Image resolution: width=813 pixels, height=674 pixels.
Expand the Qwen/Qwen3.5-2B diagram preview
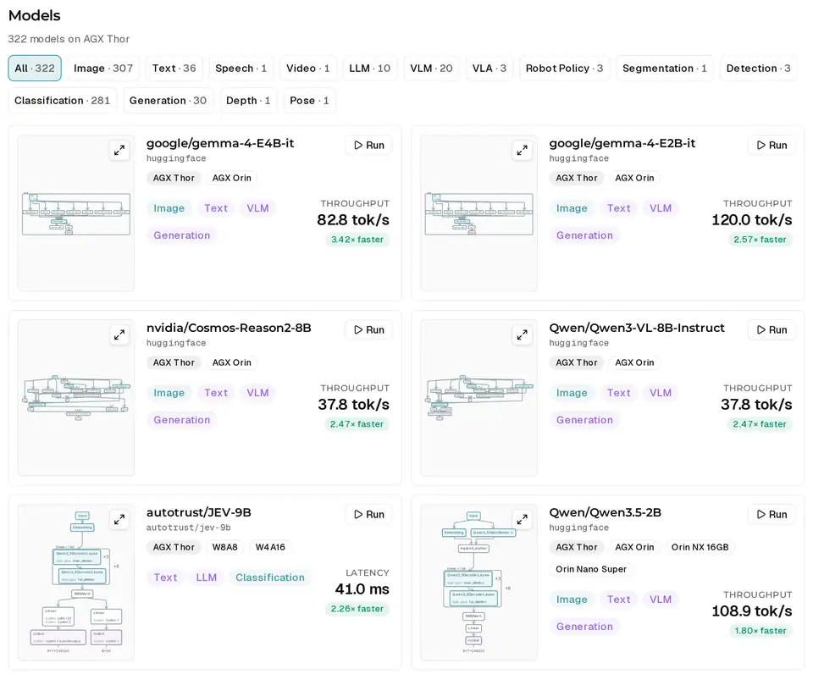click(523, 520)
